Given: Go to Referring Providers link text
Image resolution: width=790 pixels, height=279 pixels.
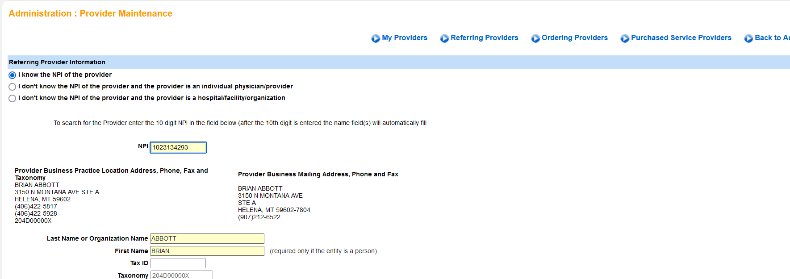Looking at the screenshot, I should point(484,38).
